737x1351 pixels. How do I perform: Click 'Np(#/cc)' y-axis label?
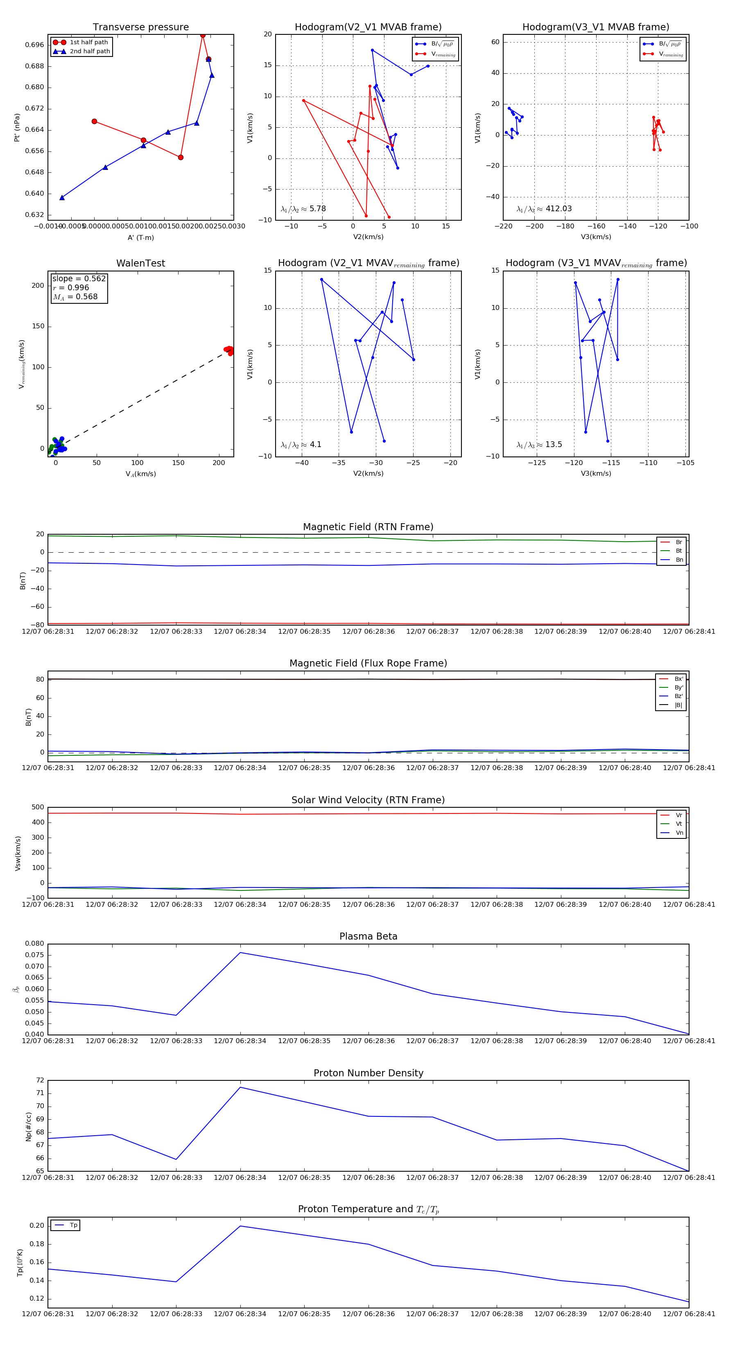(29, 1127)
